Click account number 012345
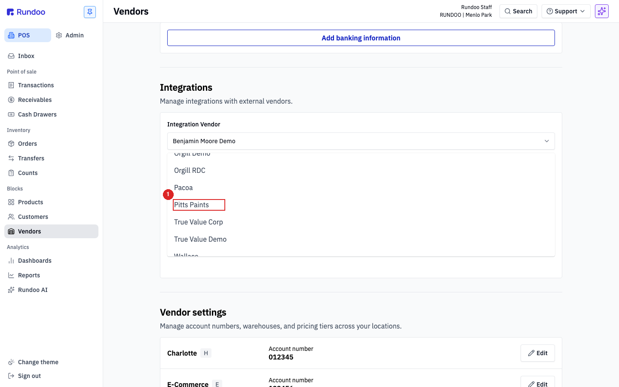Screen dimensions: 619x387 coord(281,357)
